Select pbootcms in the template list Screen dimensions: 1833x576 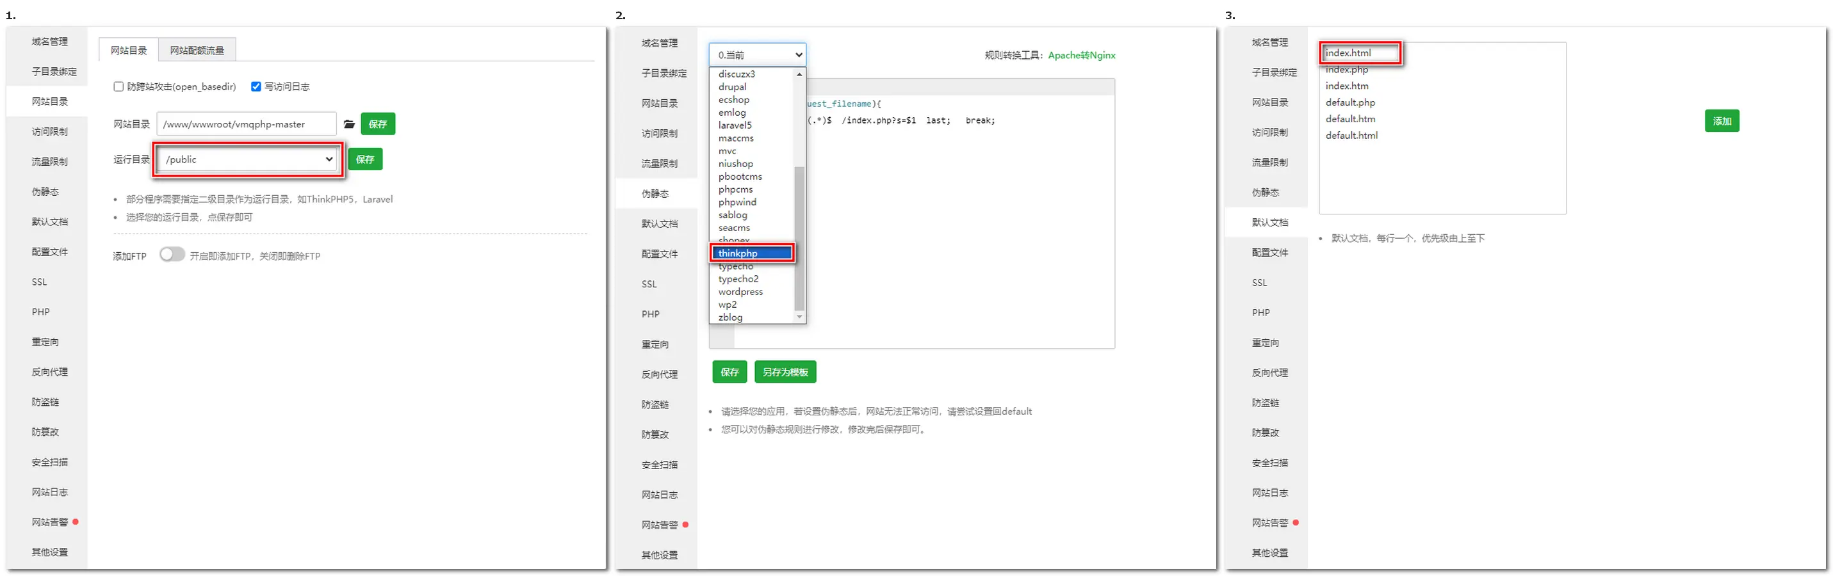point(752,177)
